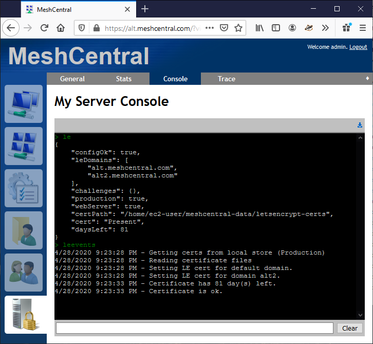This screenshot has width=373, height=344.
Task: Open the Firefox account icon
Action: 292,28
